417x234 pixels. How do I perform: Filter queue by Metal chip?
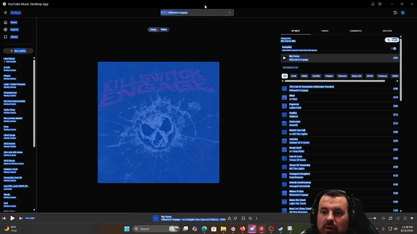tap(304, 76)
